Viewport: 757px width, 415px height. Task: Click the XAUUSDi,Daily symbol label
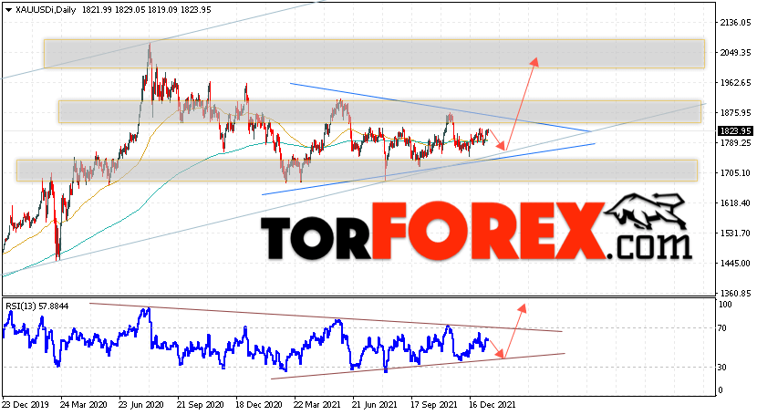[x=46, y=10]
